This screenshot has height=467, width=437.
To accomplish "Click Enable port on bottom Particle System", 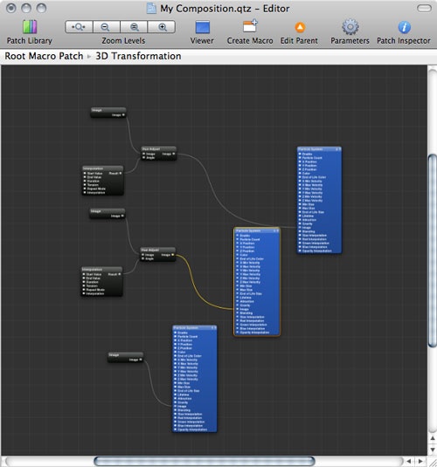I will click(x=176, y=333).
